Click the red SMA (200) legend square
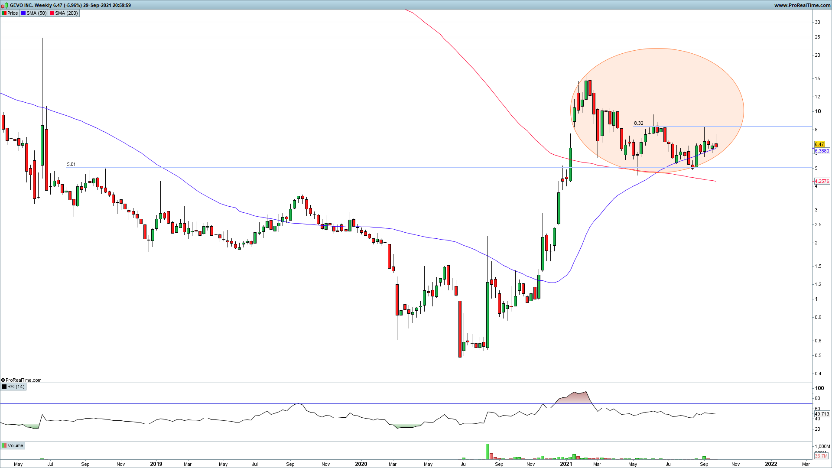The width and height of the screenshot is (832, 468). [x=52, y=13]
